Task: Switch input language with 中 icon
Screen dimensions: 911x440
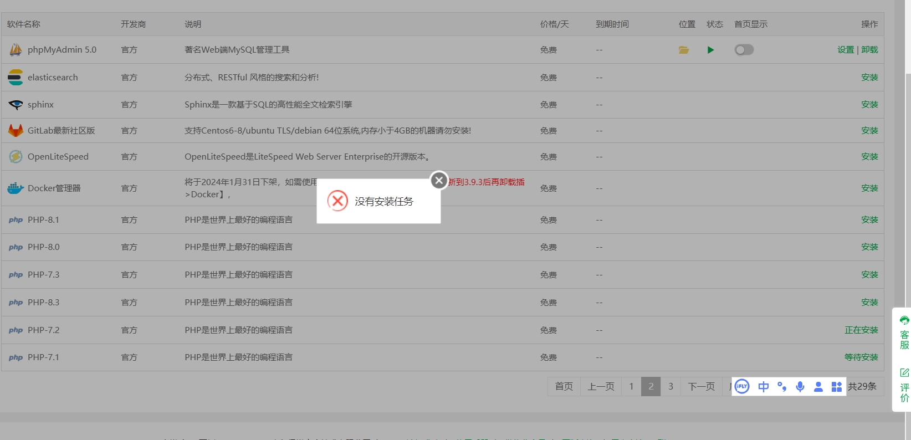Action: (763, 387)
